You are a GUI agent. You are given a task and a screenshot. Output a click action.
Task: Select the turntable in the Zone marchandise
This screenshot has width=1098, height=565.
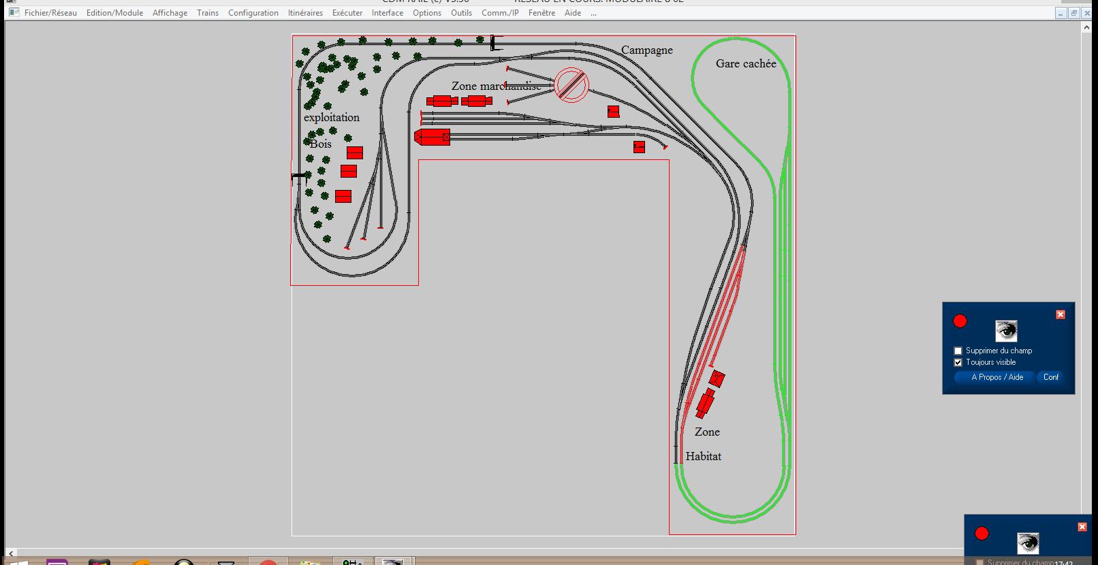pos(571,86)
